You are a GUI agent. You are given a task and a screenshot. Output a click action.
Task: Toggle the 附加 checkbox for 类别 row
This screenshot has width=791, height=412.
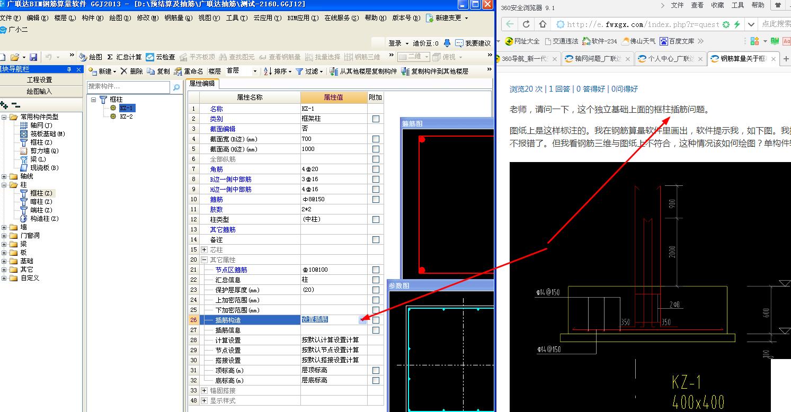pyautogui.click(x=376, y=119)
